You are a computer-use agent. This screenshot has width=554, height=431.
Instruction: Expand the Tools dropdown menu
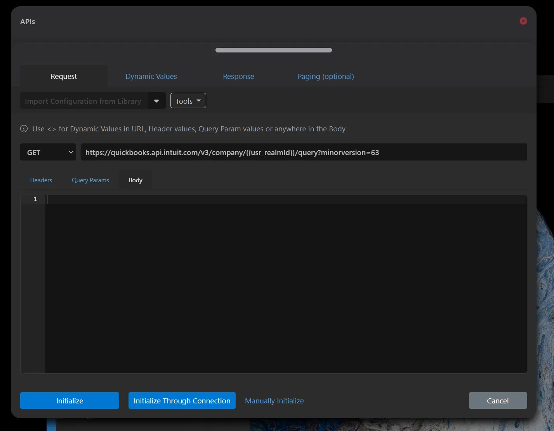(x=188, y=101)
